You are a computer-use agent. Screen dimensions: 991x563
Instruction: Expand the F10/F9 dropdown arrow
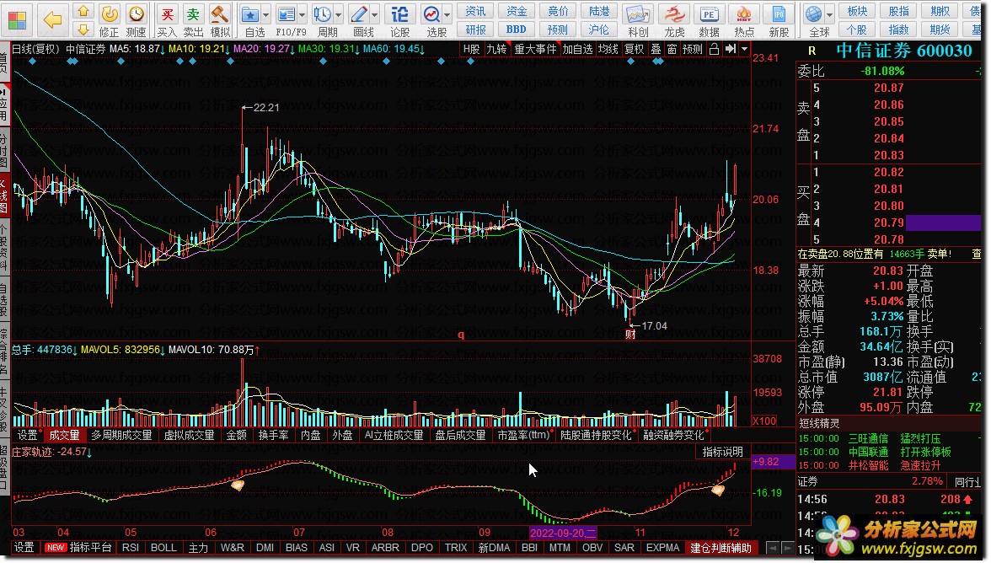point(302,14)
